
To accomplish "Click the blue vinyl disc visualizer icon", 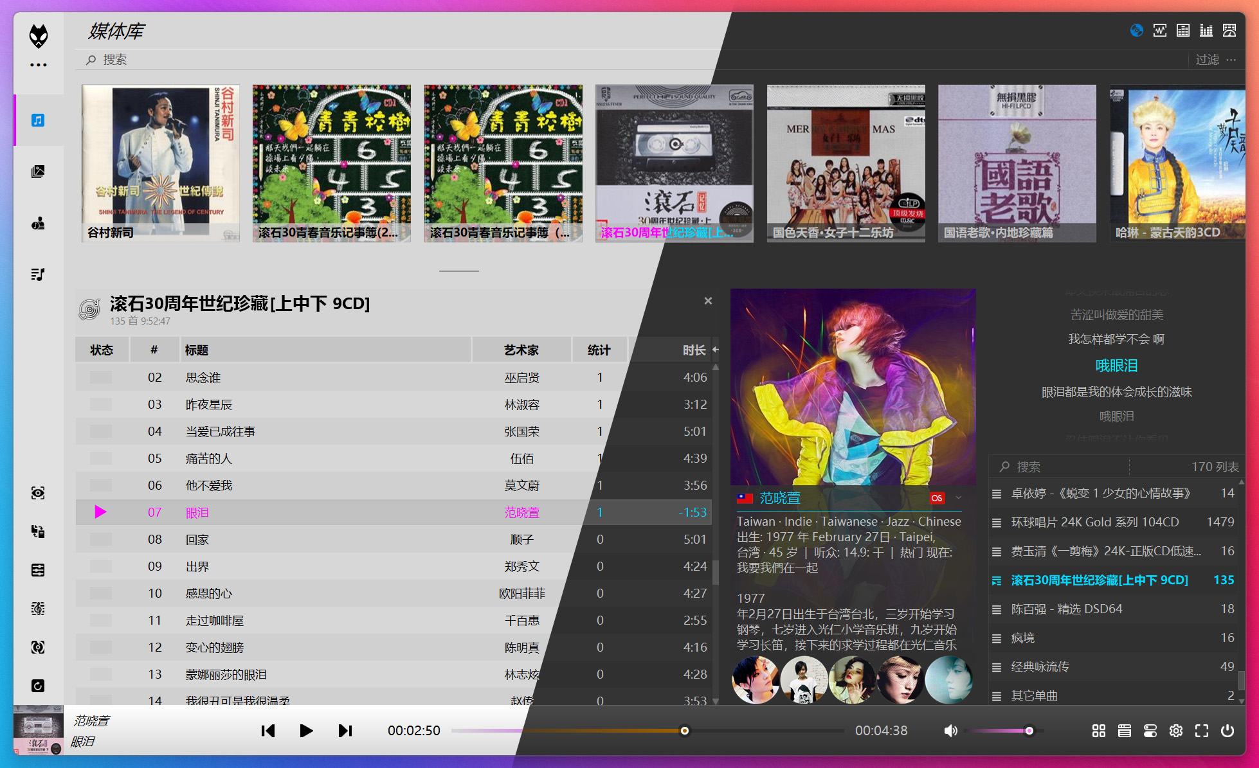I will pyautogui.click(x=1137, y=30).
